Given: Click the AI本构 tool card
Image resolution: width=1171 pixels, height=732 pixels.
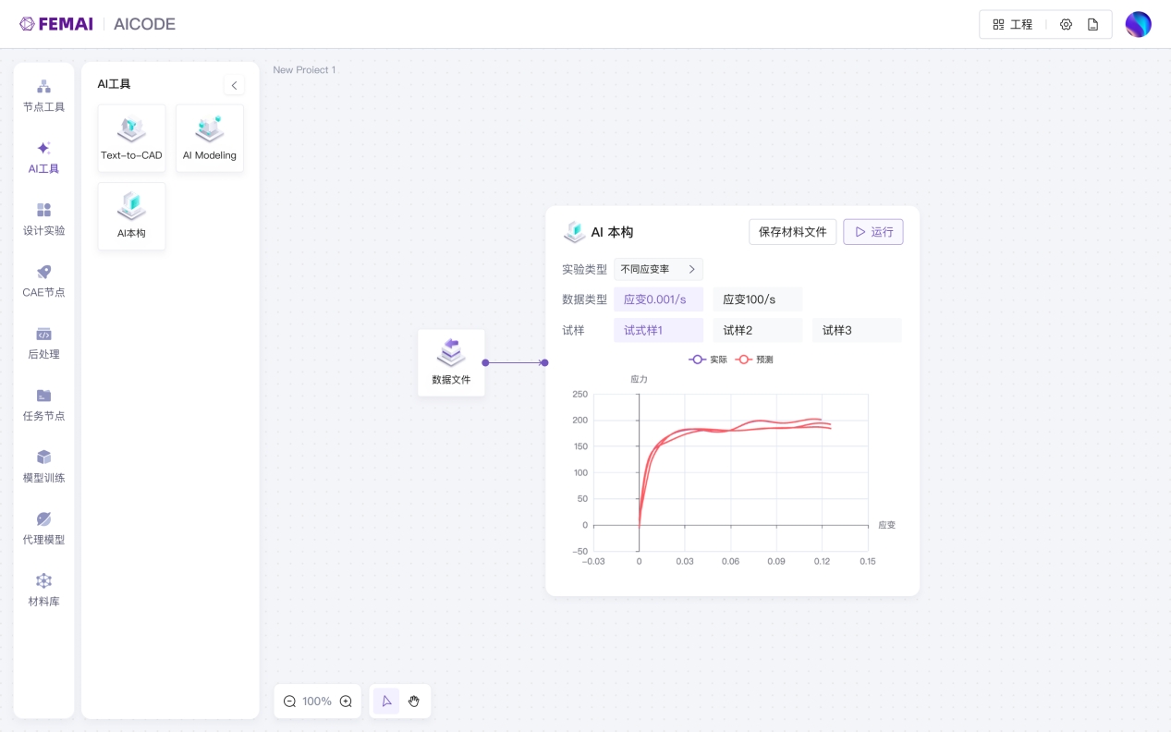Looking at the screenshot, I should [131, 215].
